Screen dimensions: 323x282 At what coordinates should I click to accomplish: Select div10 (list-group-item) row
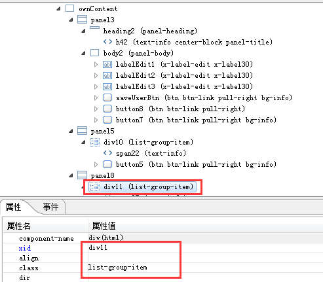[148, 142]
